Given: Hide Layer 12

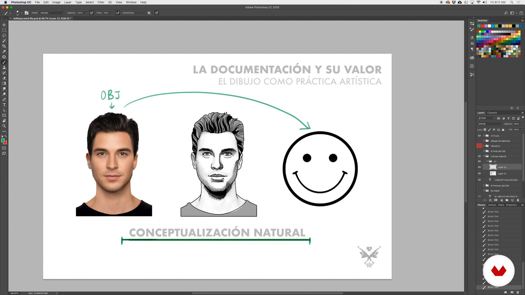Looking at the screenshot, I should pos(479,173).
